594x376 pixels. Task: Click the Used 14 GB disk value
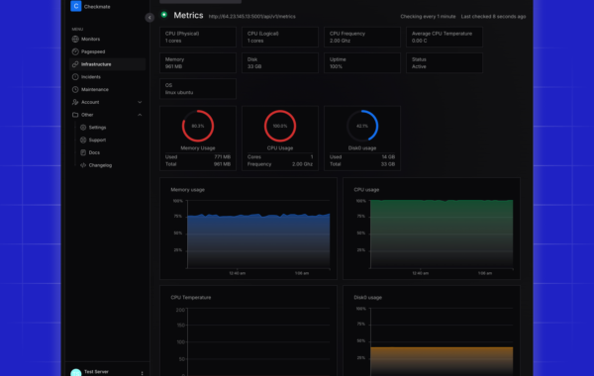pyautogui.click(x=388, y=157)
